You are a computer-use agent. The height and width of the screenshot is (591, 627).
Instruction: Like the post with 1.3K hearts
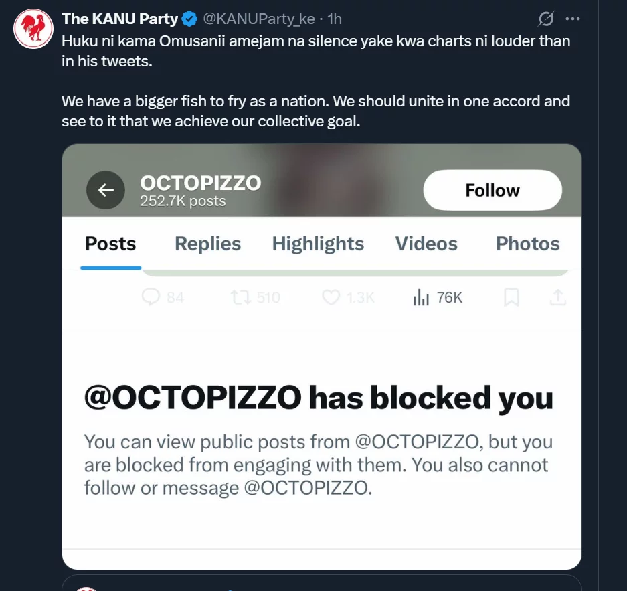tap(332, 297)
